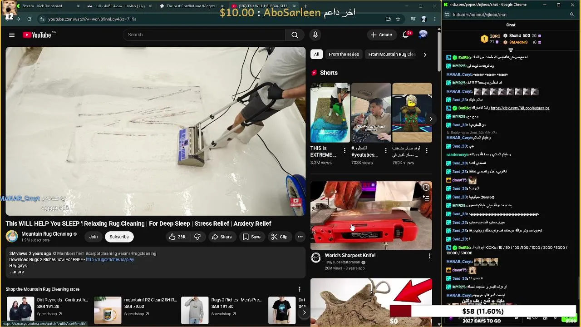Save the video to a playlist
The image size is (581, 327).
pyautogui.click(x=251, y=237)
